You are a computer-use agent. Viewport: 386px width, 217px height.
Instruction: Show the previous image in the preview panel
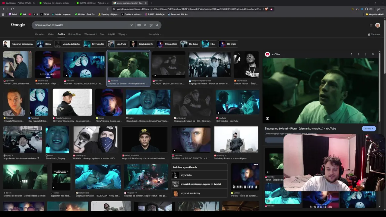pos(351,54)
